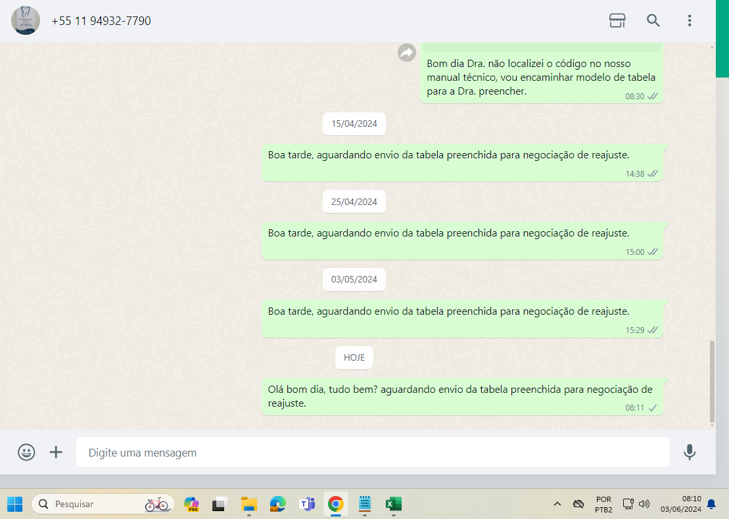729x519 pixels.
Task: Click the 'Digite uma mensagem' input field
Action: pyautogui.click(x=372, y=453)
